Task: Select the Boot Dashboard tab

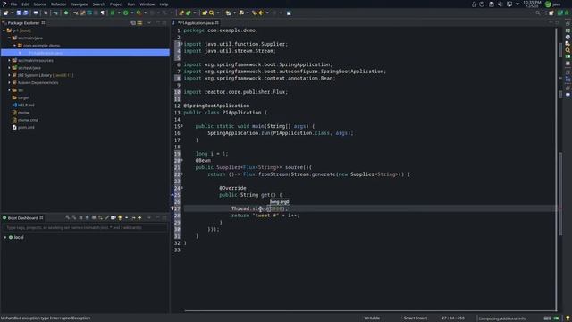Action: pyautogui.click(x=22, y=218)
